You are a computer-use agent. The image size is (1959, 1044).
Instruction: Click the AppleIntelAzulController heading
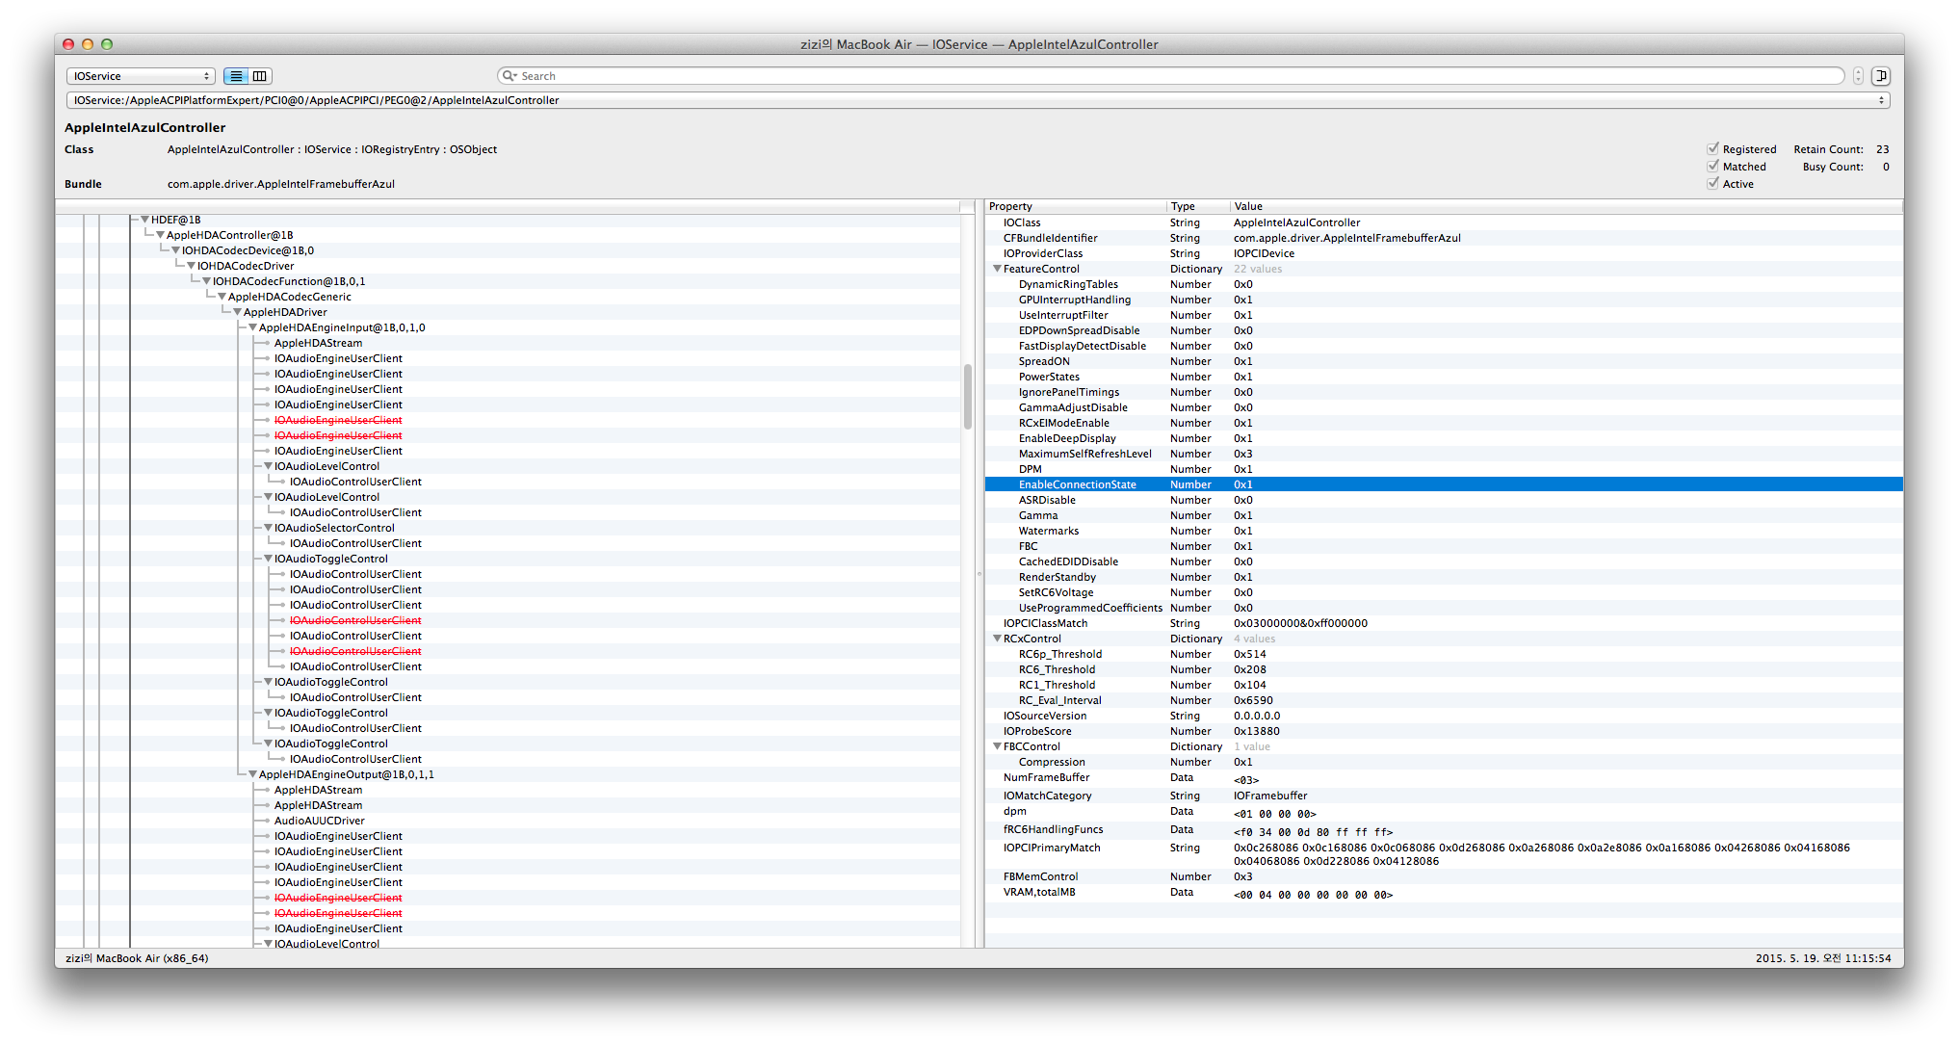click(145, 127)
